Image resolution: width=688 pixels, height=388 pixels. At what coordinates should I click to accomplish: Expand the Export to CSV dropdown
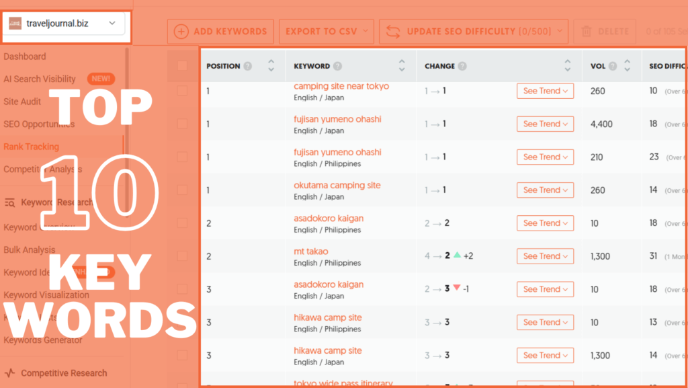(365, 31)
